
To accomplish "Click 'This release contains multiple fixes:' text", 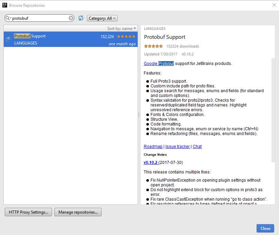I will point(177,172).
